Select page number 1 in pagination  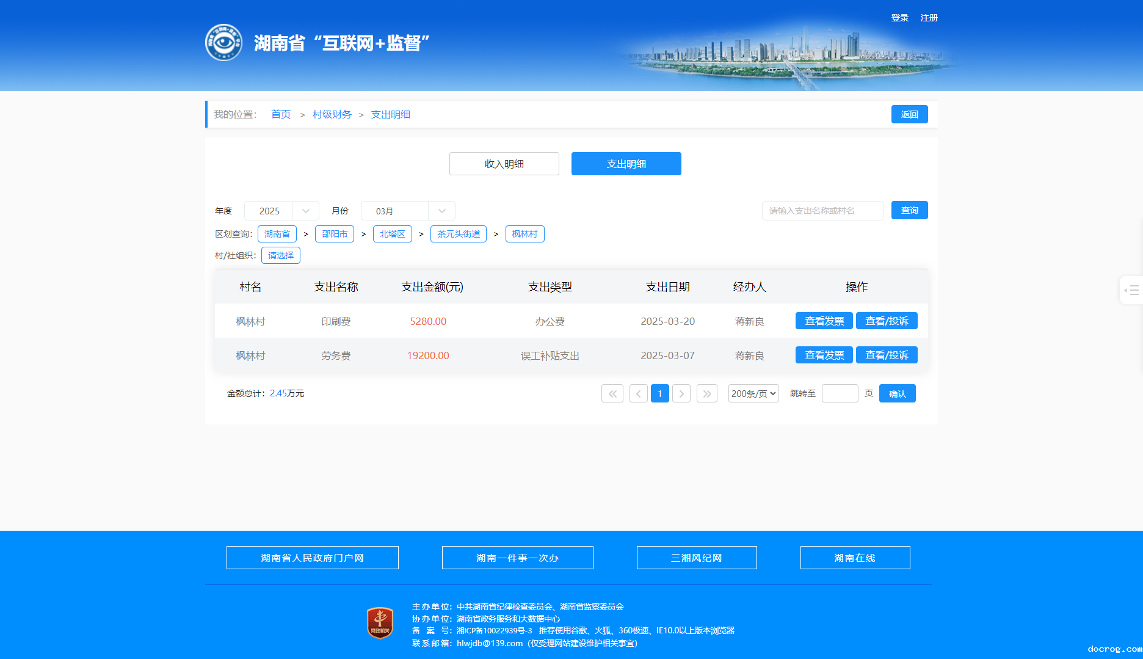[x=660, y=393]
